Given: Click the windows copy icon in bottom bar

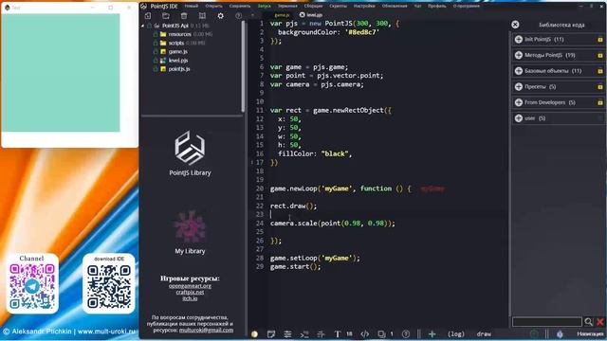Looking at the screenshot, I should pyautogui.click(x=381, y=334).
